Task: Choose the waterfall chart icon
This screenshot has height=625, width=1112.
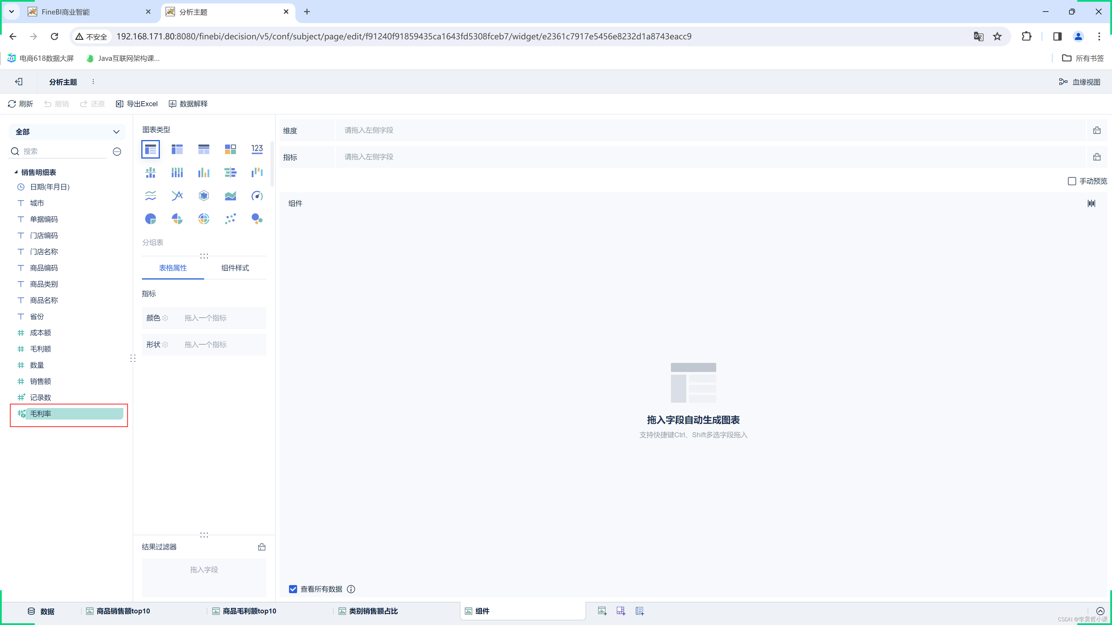Action: tap(257, 172)
